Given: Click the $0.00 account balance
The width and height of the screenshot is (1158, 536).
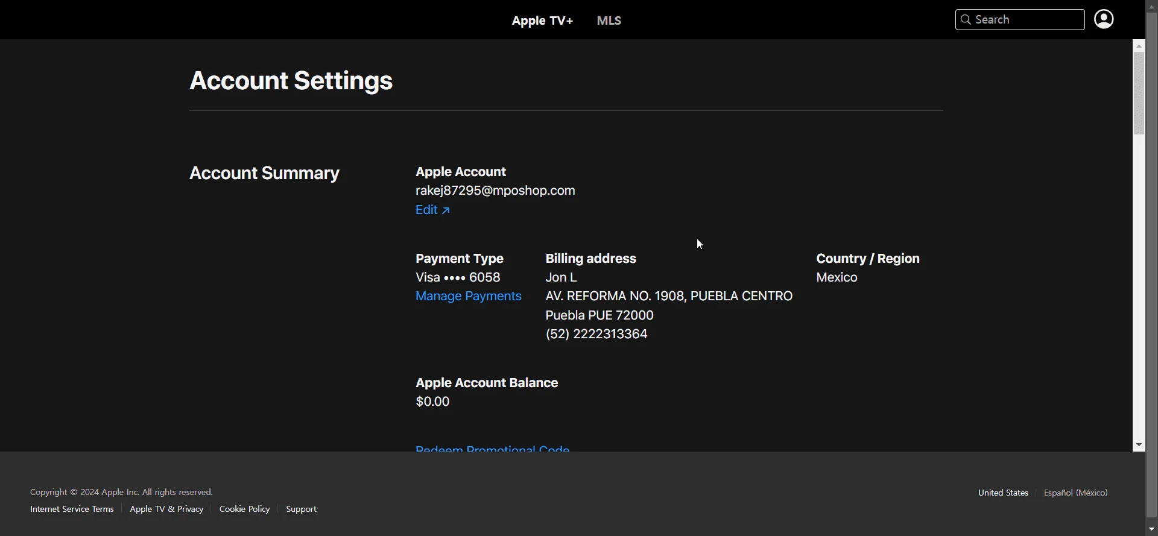Looking at the screenshot, I should coord(432,402).
